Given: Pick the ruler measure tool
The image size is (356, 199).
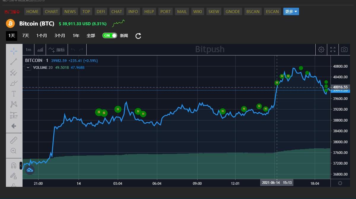Looking at the screenshot, I should [14, 140].
